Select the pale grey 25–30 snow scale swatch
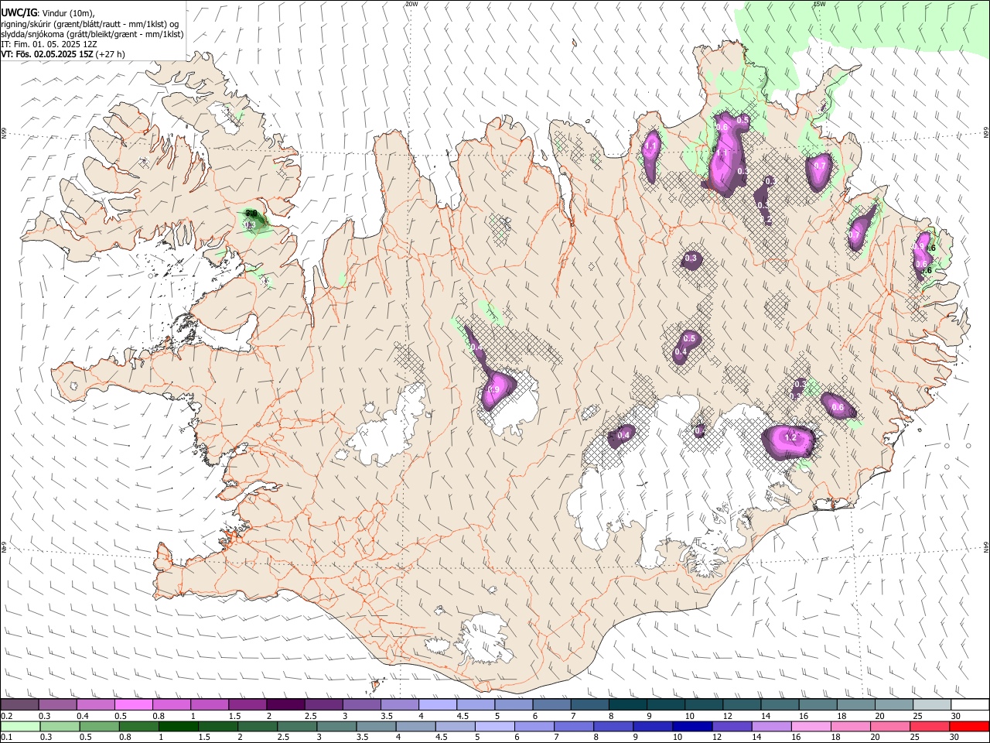The height and width of the screenshot is (743, 990). (x=931, y=704)
